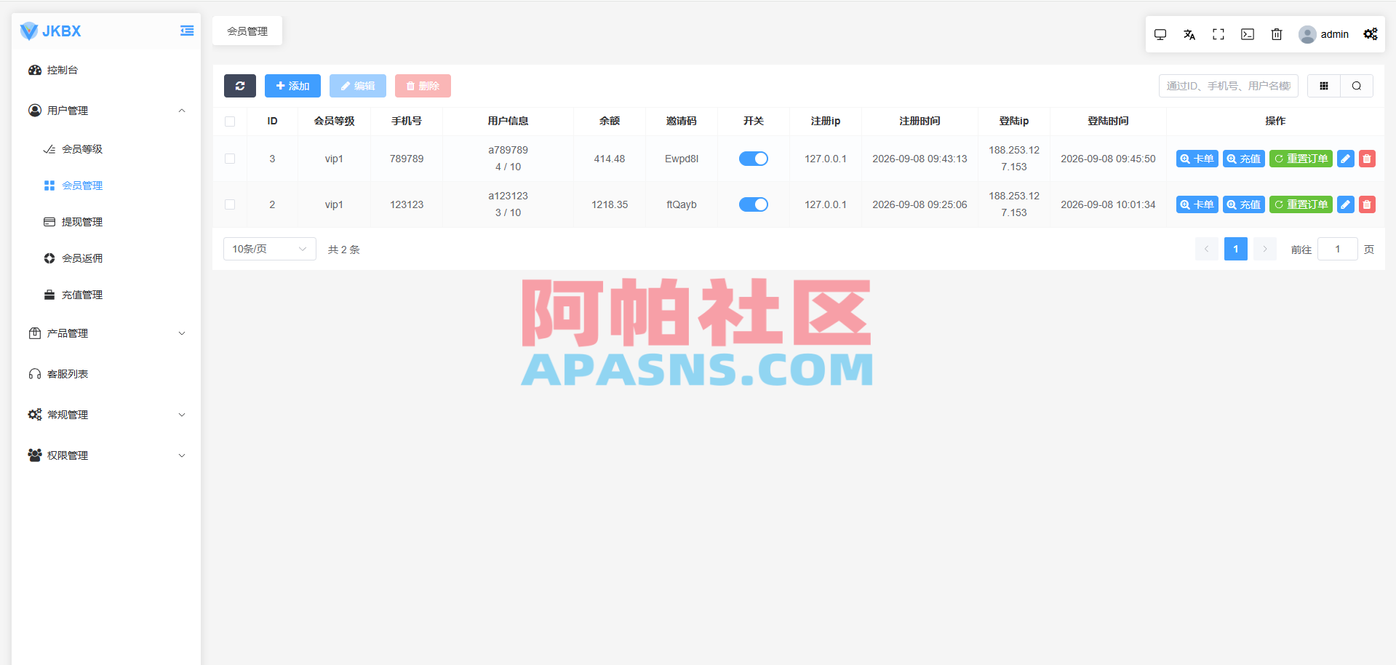Open the 会员等级 menu item

[x=106, y=149]
